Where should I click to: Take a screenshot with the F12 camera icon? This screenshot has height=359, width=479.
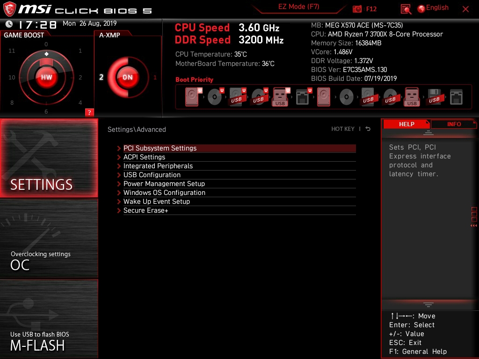click(356, 9)
